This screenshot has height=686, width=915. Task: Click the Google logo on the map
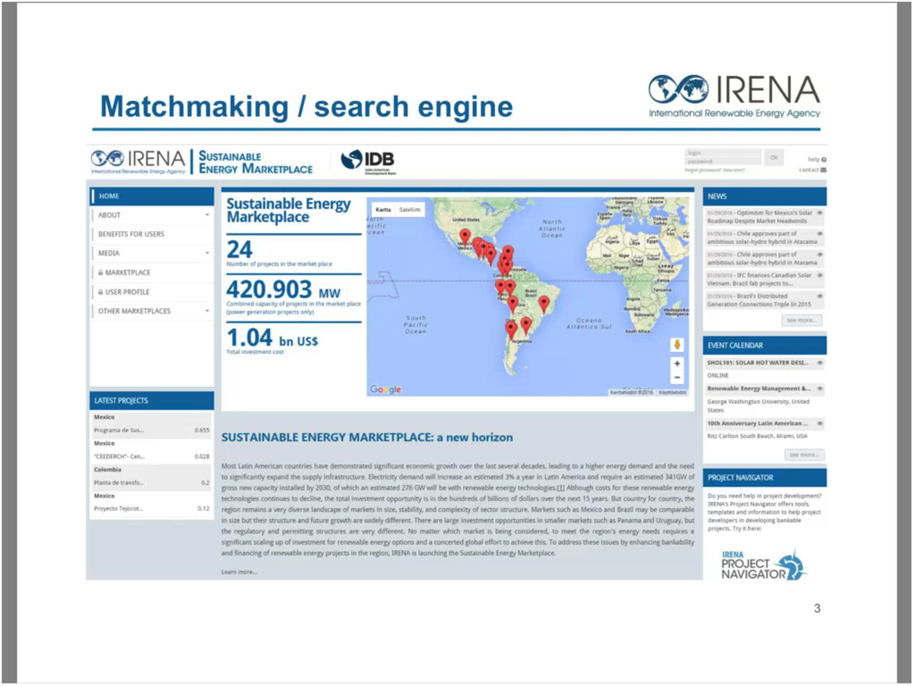click(x=385, y=389)
